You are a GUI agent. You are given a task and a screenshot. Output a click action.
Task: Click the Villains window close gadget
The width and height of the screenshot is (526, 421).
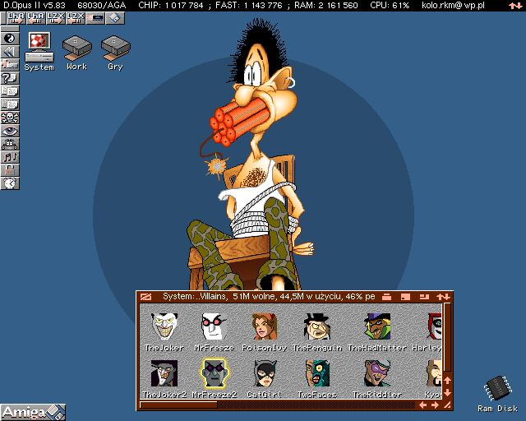[x=146, y=297]
